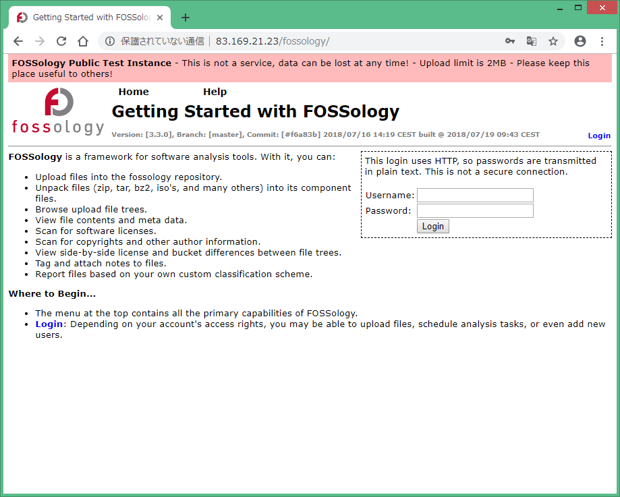Image resolution: width=620 pixels, height=497 pixels.
Task: Click the saved passwords key icon
Action: (510, 41)
